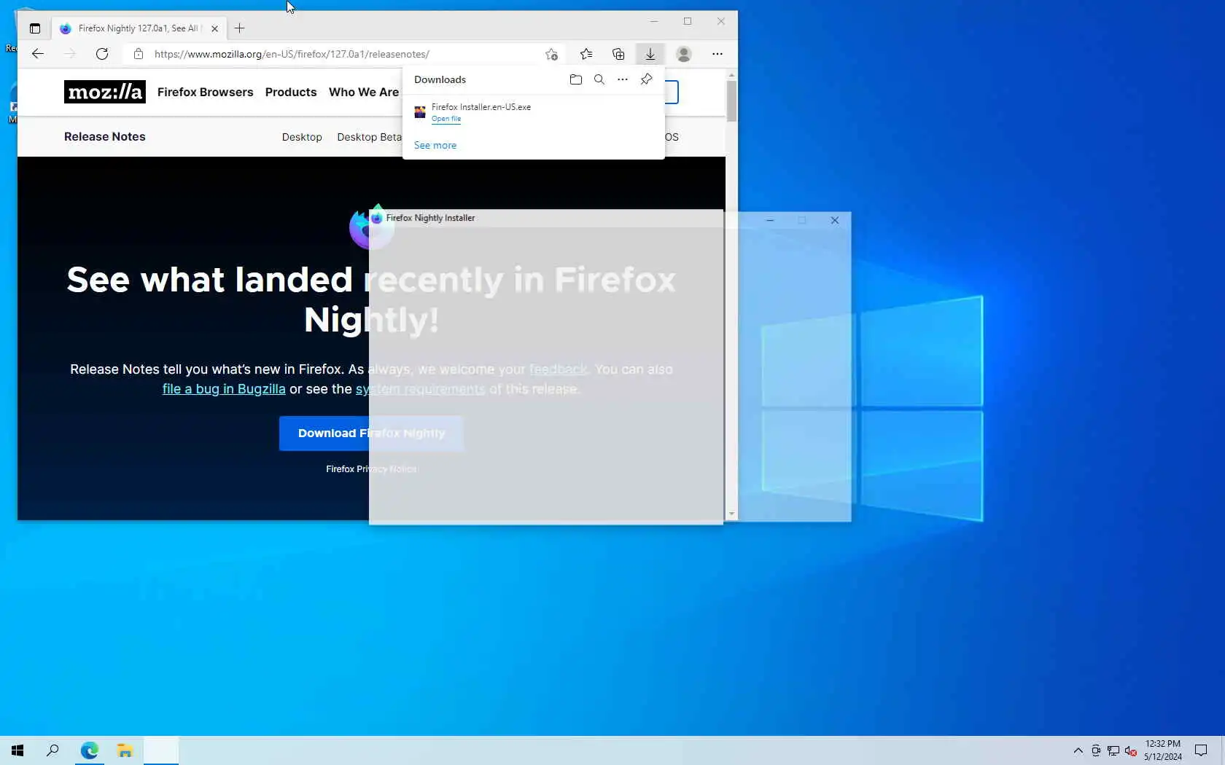
Task: Click the scrollbar up arrow on the page
Action: pos(731,75)
